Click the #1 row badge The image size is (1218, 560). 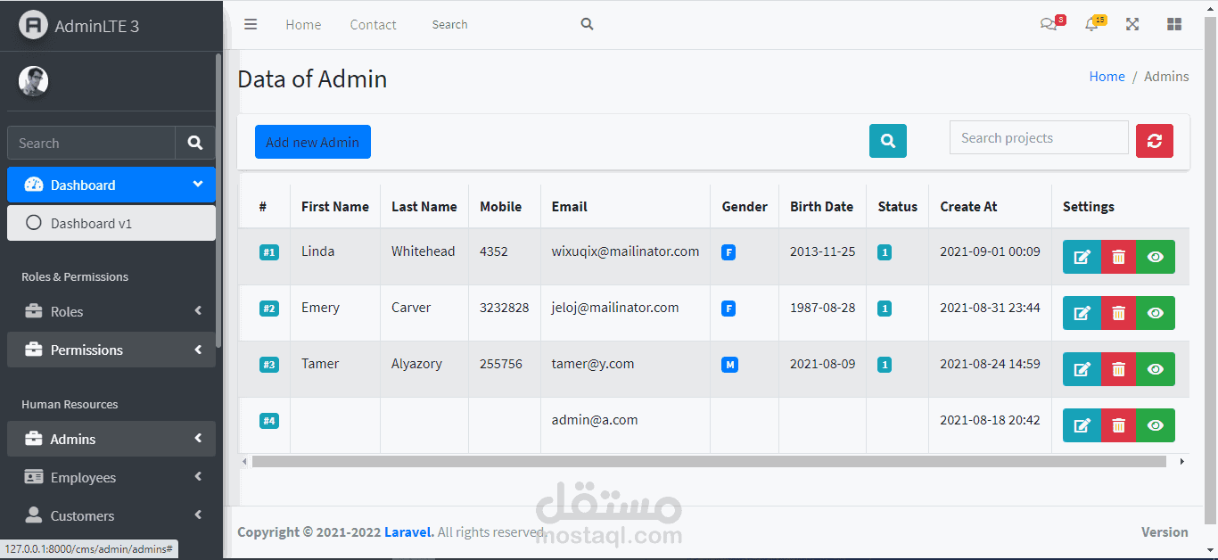click(x=269, y=252)
